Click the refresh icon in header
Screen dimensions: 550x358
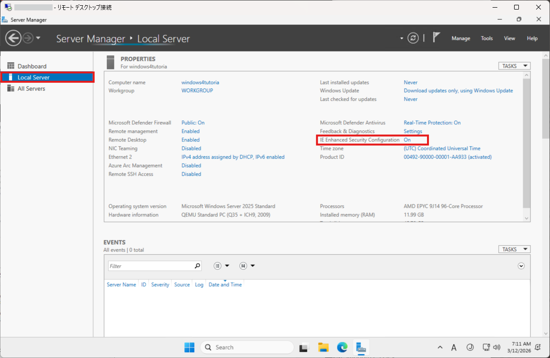413,38
